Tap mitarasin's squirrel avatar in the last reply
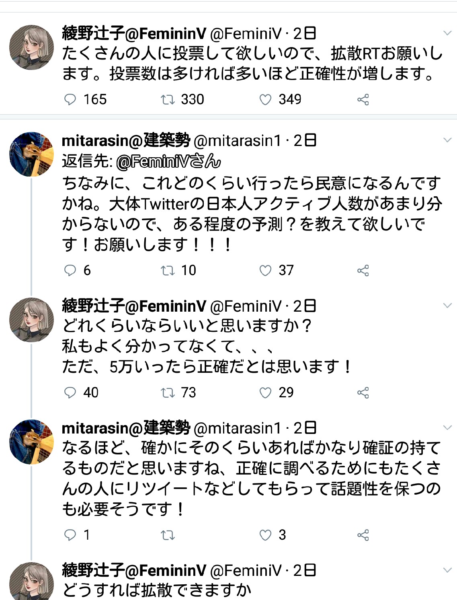457x600 pixels. [x=31, y=442]
